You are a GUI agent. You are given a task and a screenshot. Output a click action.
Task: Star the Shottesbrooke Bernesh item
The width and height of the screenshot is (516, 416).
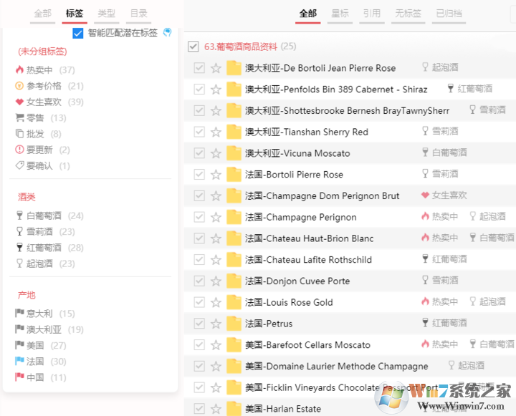click(x=216, y=110)
